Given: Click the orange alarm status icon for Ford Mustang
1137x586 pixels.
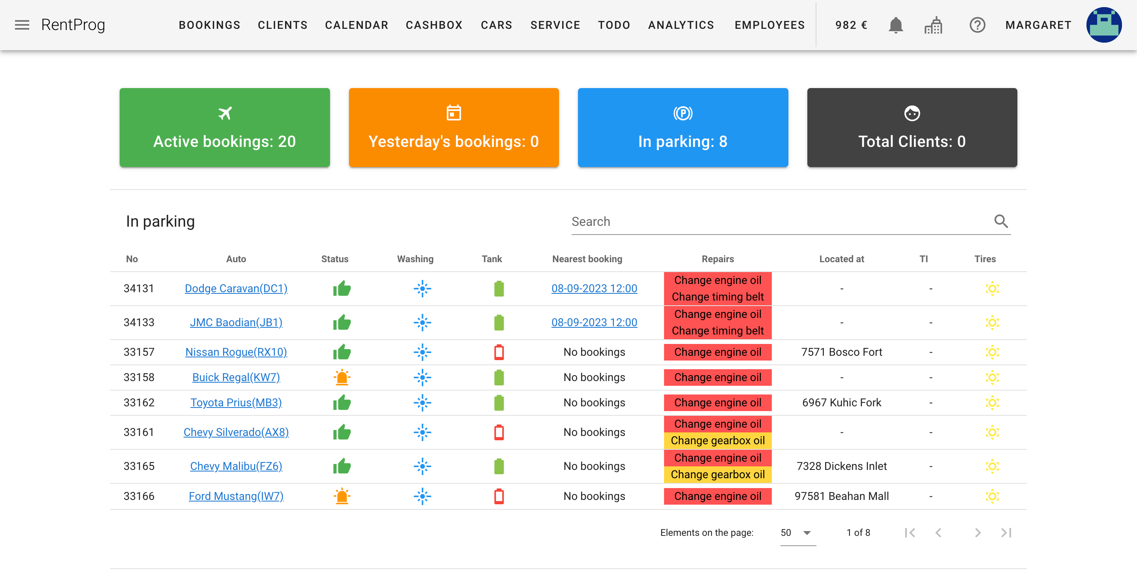Looking at the screenshot, I should point(341,496).
